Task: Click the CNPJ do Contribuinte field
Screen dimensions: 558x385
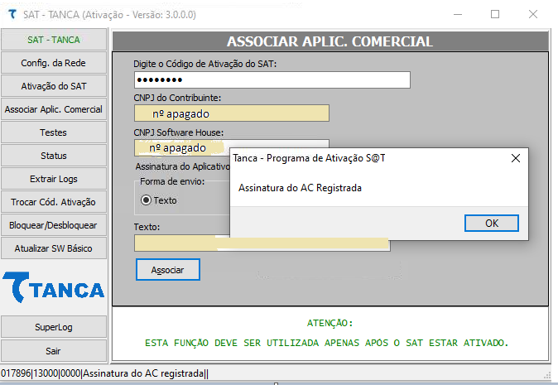Action: click(x=232, y=113)
